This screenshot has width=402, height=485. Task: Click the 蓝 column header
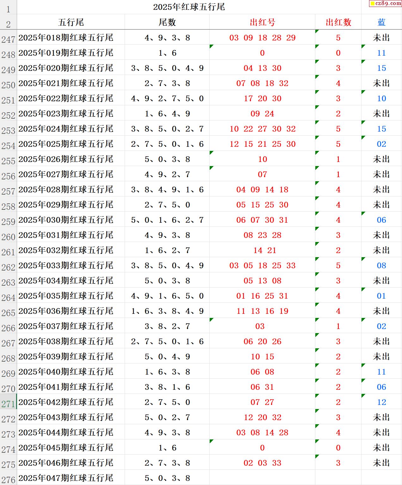click(x=381, y=22)
